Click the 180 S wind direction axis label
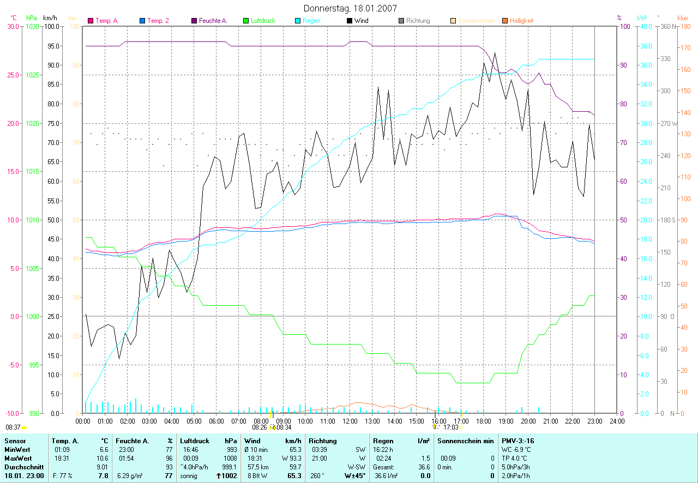 [x=668, y=220]
